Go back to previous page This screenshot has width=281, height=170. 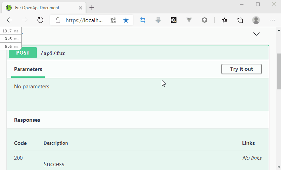point(10,20)
